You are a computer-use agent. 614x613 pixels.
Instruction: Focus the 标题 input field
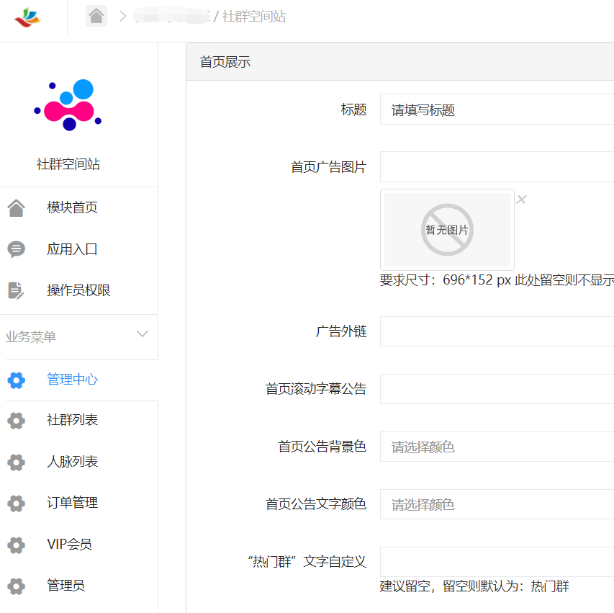coord(497,110)
